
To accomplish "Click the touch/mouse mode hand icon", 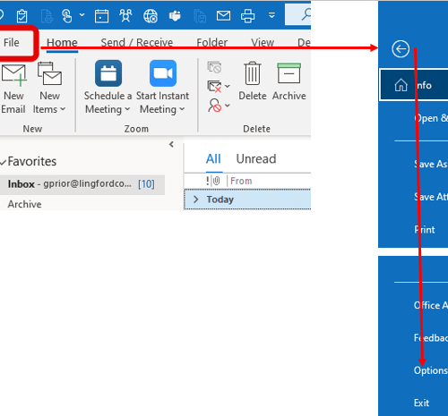I will 66,15.
